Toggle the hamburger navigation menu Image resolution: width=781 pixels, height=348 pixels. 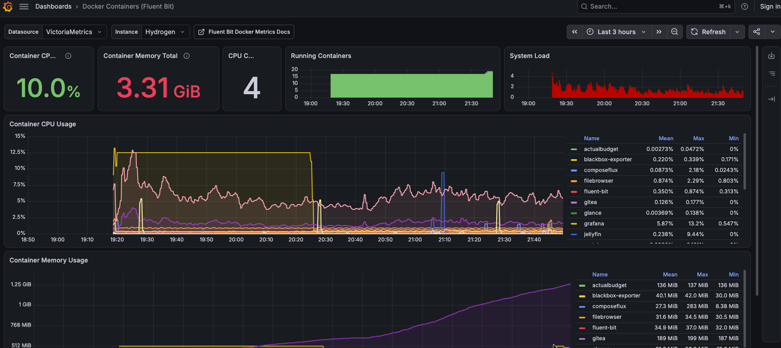pyautogui.click(x=24, y=7)
